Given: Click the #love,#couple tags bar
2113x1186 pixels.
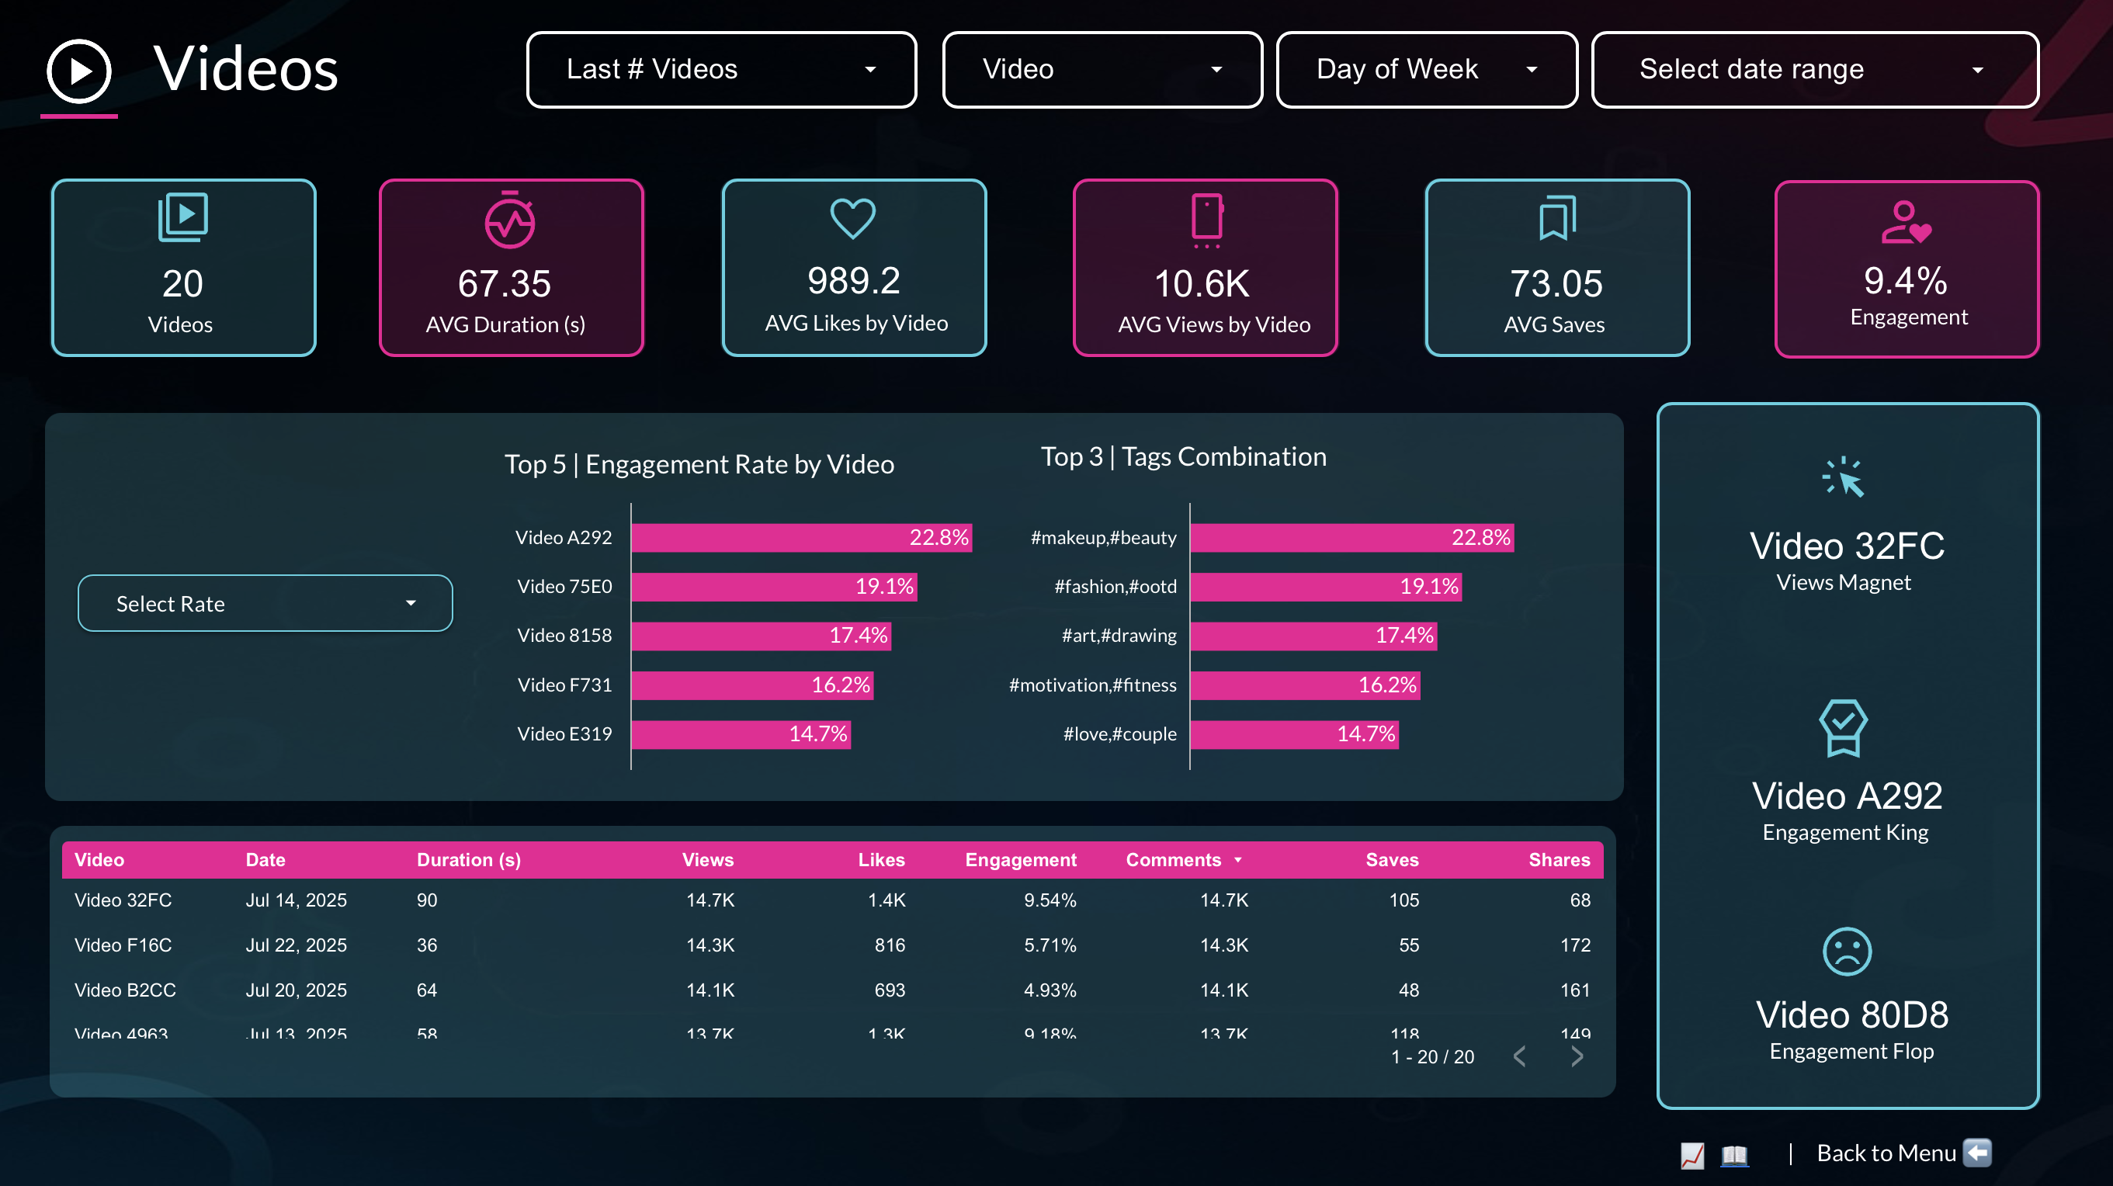Looking at the screenshot, I should [1294, 734].
